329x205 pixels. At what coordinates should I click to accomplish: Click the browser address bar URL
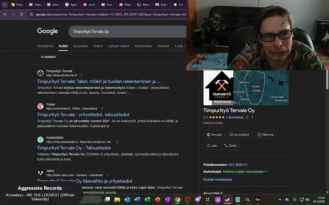pyautogui.click(x=111, y=15)
